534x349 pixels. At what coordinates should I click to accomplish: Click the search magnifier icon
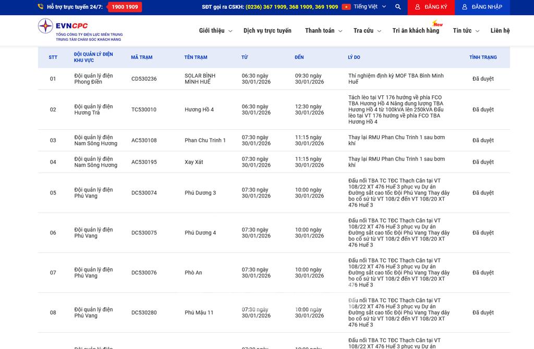398,7
